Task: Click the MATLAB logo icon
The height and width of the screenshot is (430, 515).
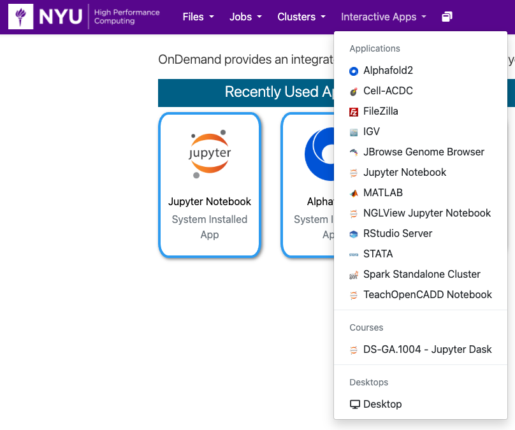Action: tap(354, 193)
